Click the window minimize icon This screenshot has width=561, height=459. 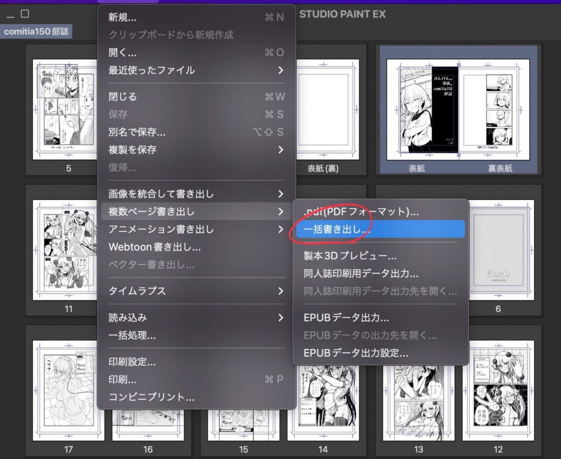(x=10, y=16)
